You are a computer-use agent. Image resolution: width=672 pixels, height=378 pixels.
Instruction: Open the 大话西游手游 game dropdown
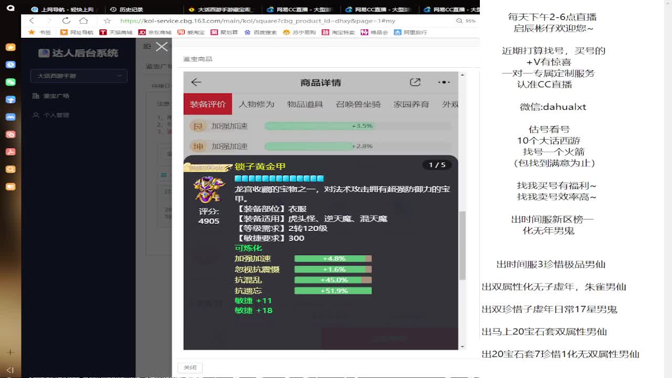point(79,76)
